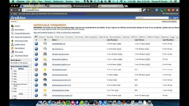This screenshot has height=106, width=189.
Task: Open the actionsequence-model job
Action: pyautogui.click(x=61, y=90)
